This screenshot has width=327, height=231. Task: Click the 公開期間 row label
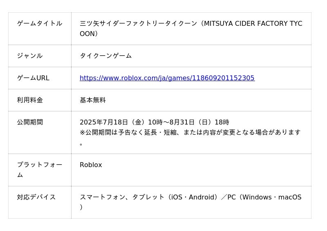coord(30,122)
